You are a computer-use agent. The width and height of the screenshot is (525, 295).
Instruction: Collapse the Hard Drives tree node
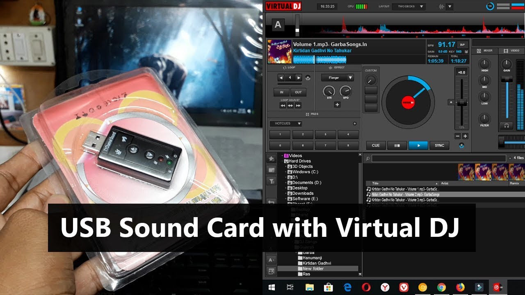[x=283, y=161]
